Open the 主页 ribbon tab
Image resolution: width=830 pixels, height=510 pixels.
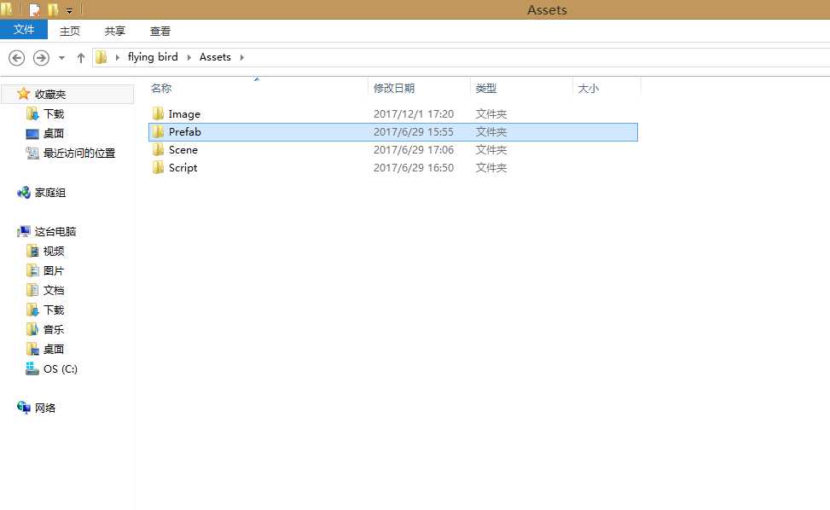70,31
